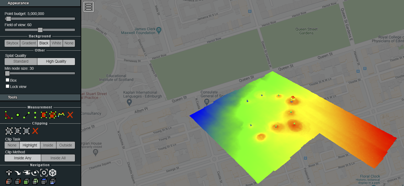The height and width of the screenshot is (186, 404).
Task: Expand the Tools panel header
Action: [x=40, y=97]
